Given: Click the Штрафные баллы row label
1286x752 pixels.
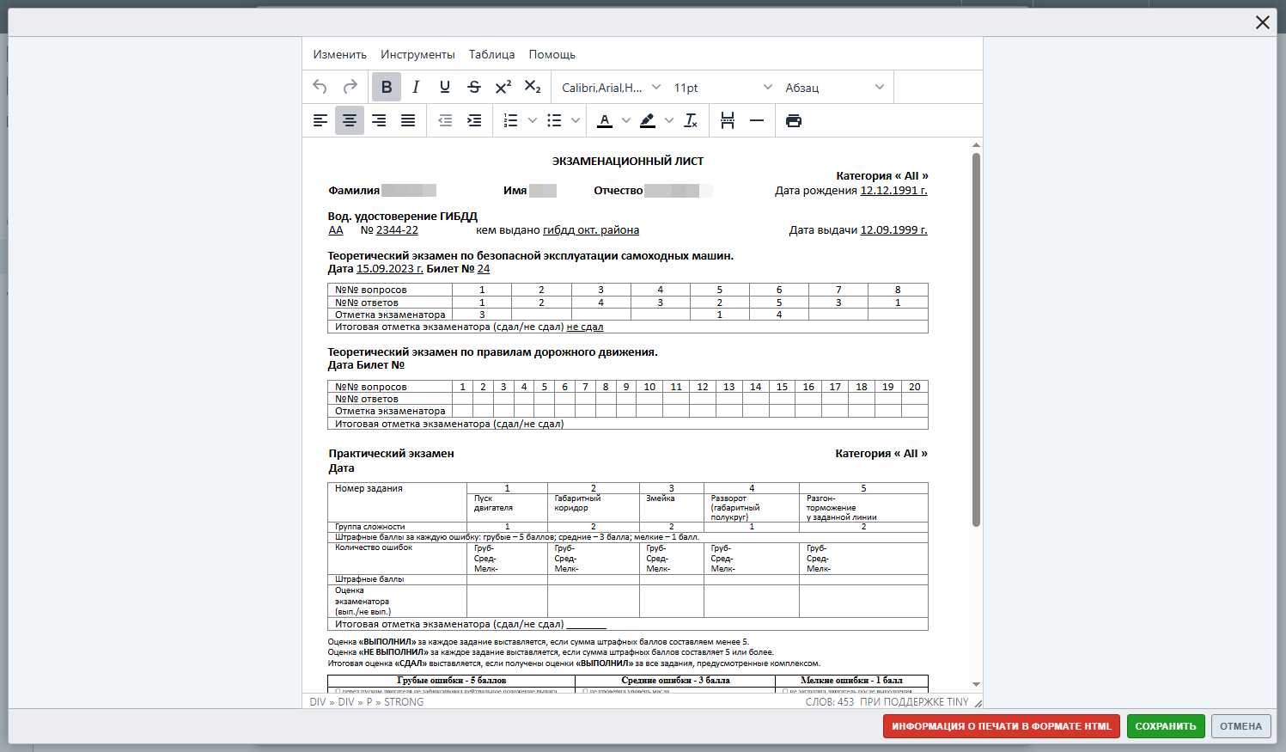Looking at the screenshot, I should click(369, 579).
